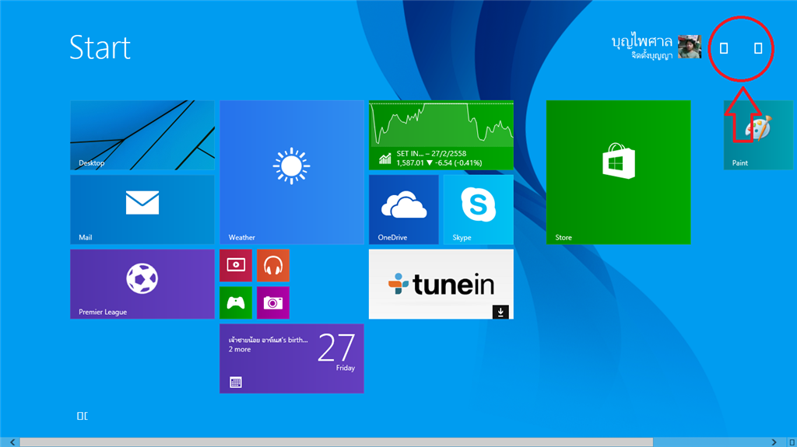Launch the Premier League tile

coord(142,284)
